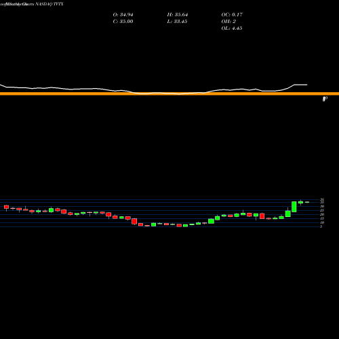Click the first red candle on left
The height and width of the screenshot is (339, 339).
[6, 207]
